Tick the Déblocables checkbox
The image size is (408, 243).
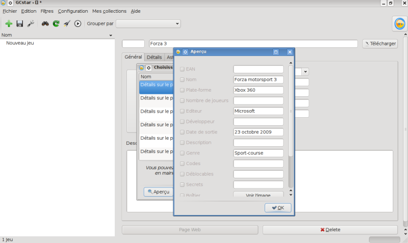pyautogui.click(x=182, y=174)
